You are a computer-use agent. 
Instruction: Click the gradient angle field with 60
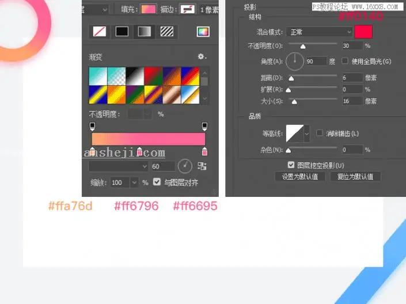point(163,166)
